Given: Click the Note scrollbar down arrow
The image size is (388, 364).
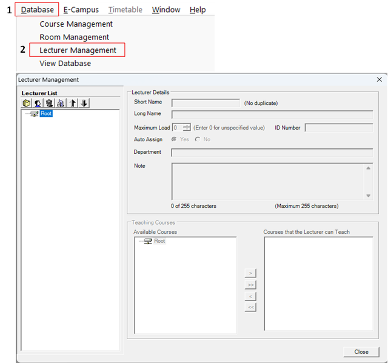Looking at the screenshot, I should coord(369,196).
